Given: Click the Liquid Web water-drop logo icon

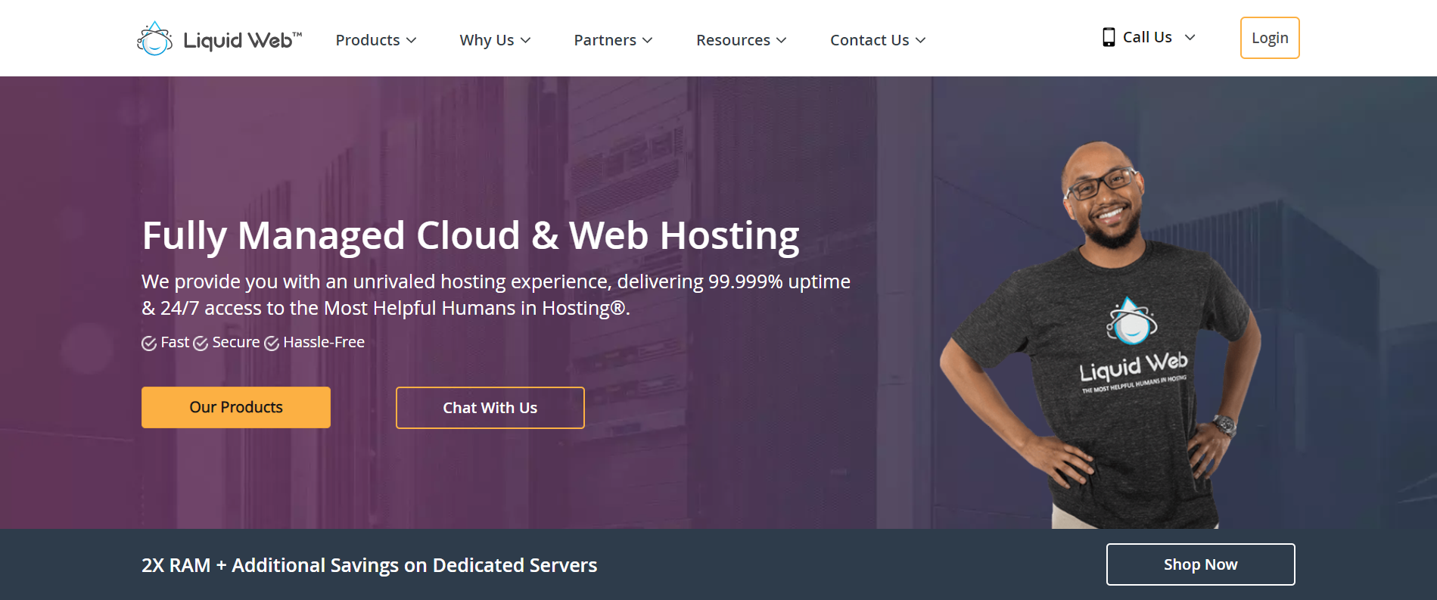Looking at the screenshot, I should pos(154,39).
